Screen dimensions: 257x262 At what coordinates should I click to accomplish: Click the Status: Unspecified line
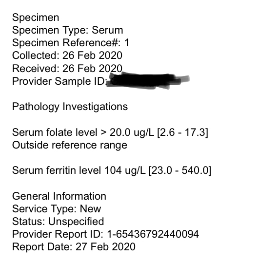pos(58,222)
